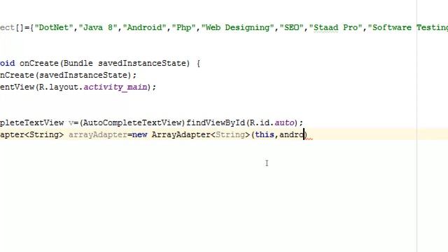448x252 pixels.
Task: Click the new keyword before ArrayAdapter
Action: [x=140, y=134]
